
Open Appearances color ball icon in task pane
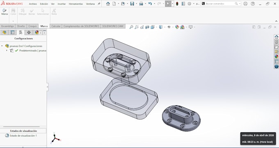[276, 56]
